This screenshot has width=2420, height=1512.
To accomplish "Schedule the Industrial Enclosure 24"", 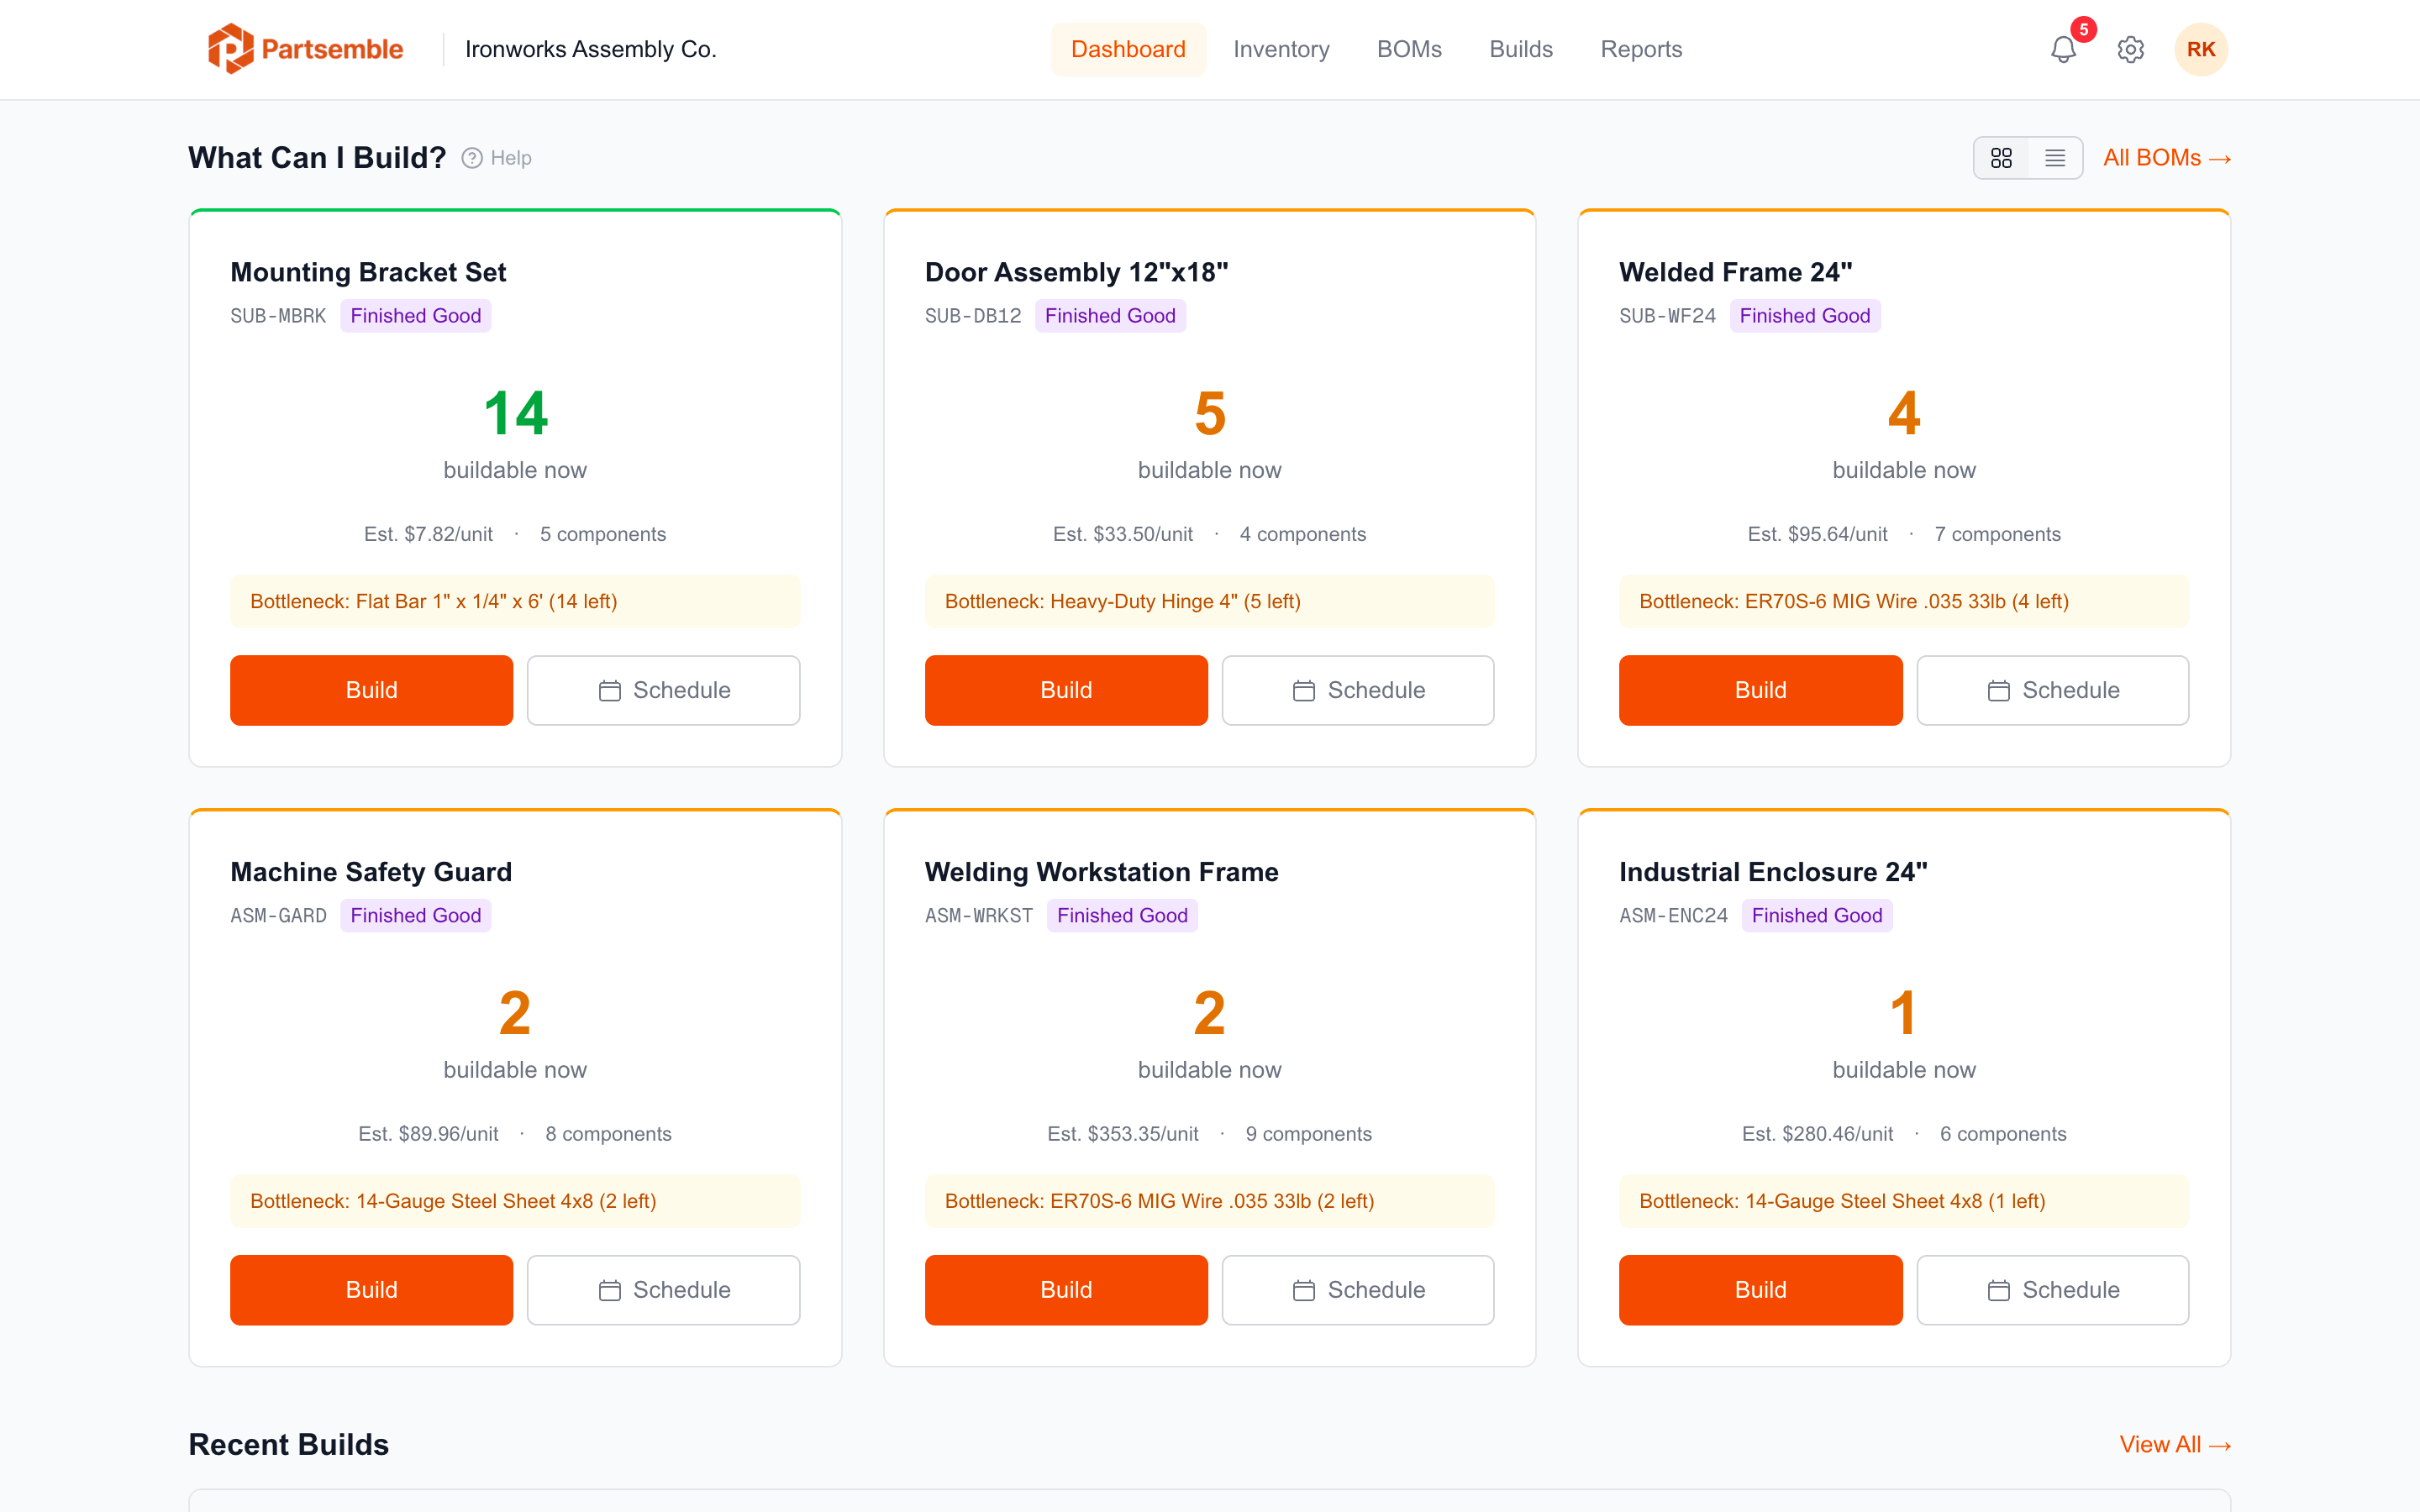I will [2053, 1290].
